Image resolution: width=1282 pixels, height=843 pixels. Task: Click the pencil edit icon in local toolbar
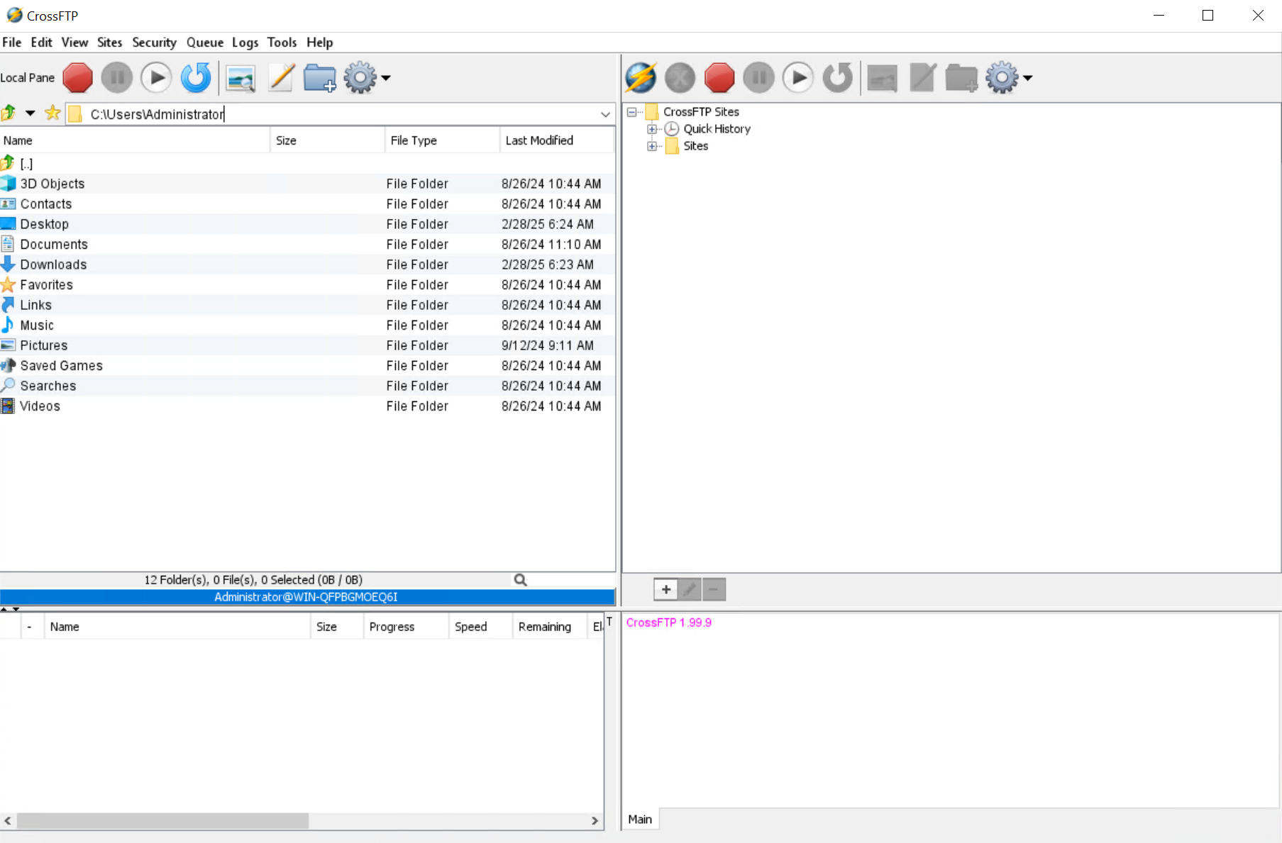click(282, 78)
